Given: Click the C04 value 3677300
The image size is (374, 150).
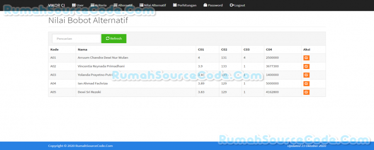Looking at the screenshot, I should (273, 66).
